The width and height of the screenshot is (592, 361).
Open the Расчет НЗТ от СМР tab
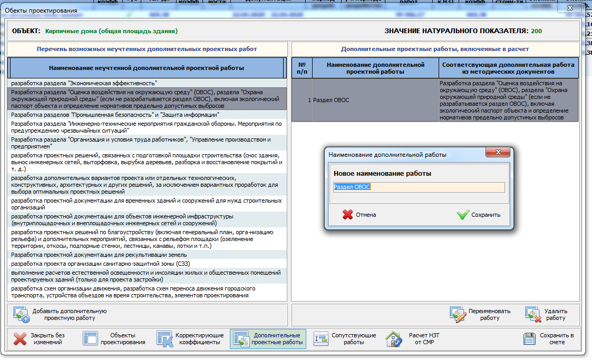tap(413, 338)
